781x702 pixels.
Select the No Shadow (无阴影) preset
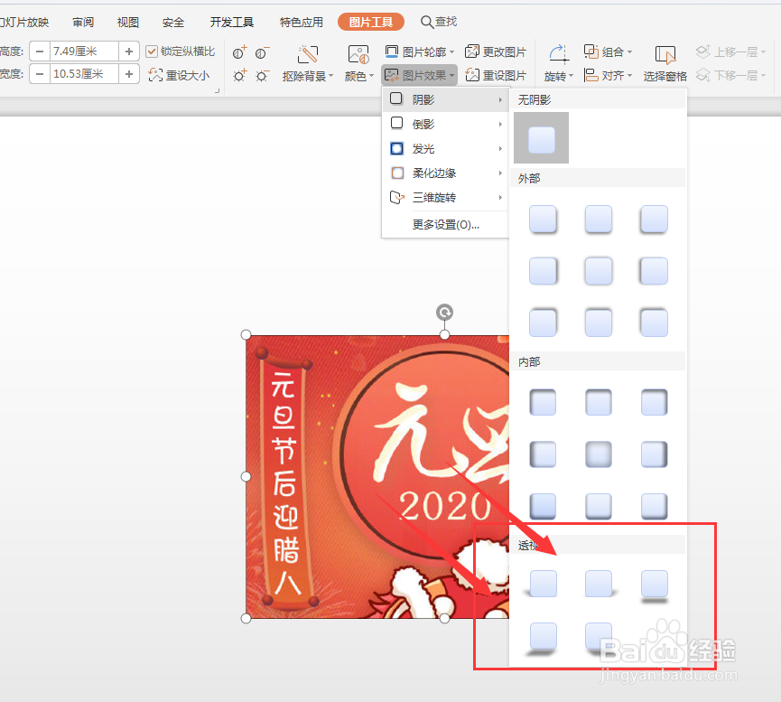(x=542, y=138)
